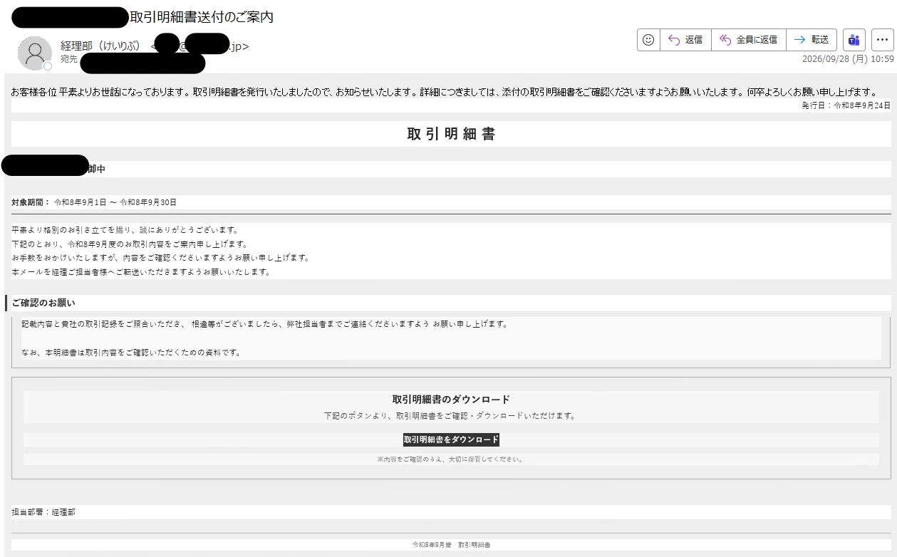Open the more actions ellipsis menu

(882, 40)
